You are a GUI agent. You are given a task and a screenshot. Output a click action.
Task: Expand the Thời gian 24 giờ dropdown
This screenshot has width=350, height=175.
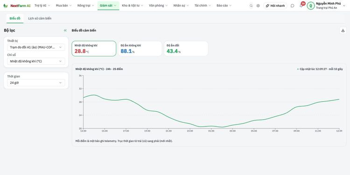click(36, 83)
